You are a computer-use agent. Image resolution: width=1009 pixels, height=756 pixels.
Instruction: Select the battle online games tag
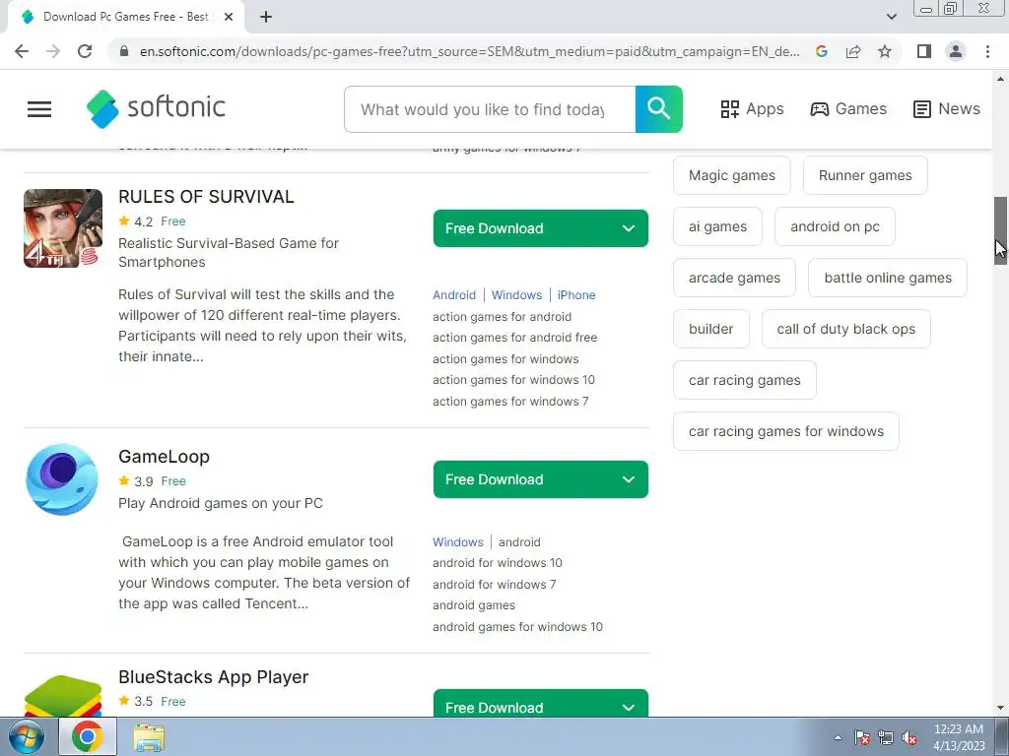point(888,278)
